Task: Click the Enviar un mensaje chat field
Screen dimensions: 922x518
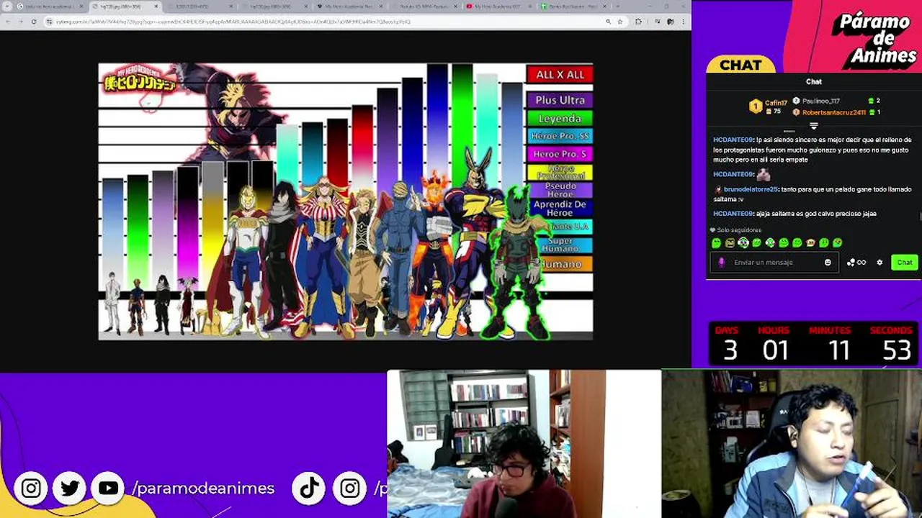Action: tap(774, 263)
